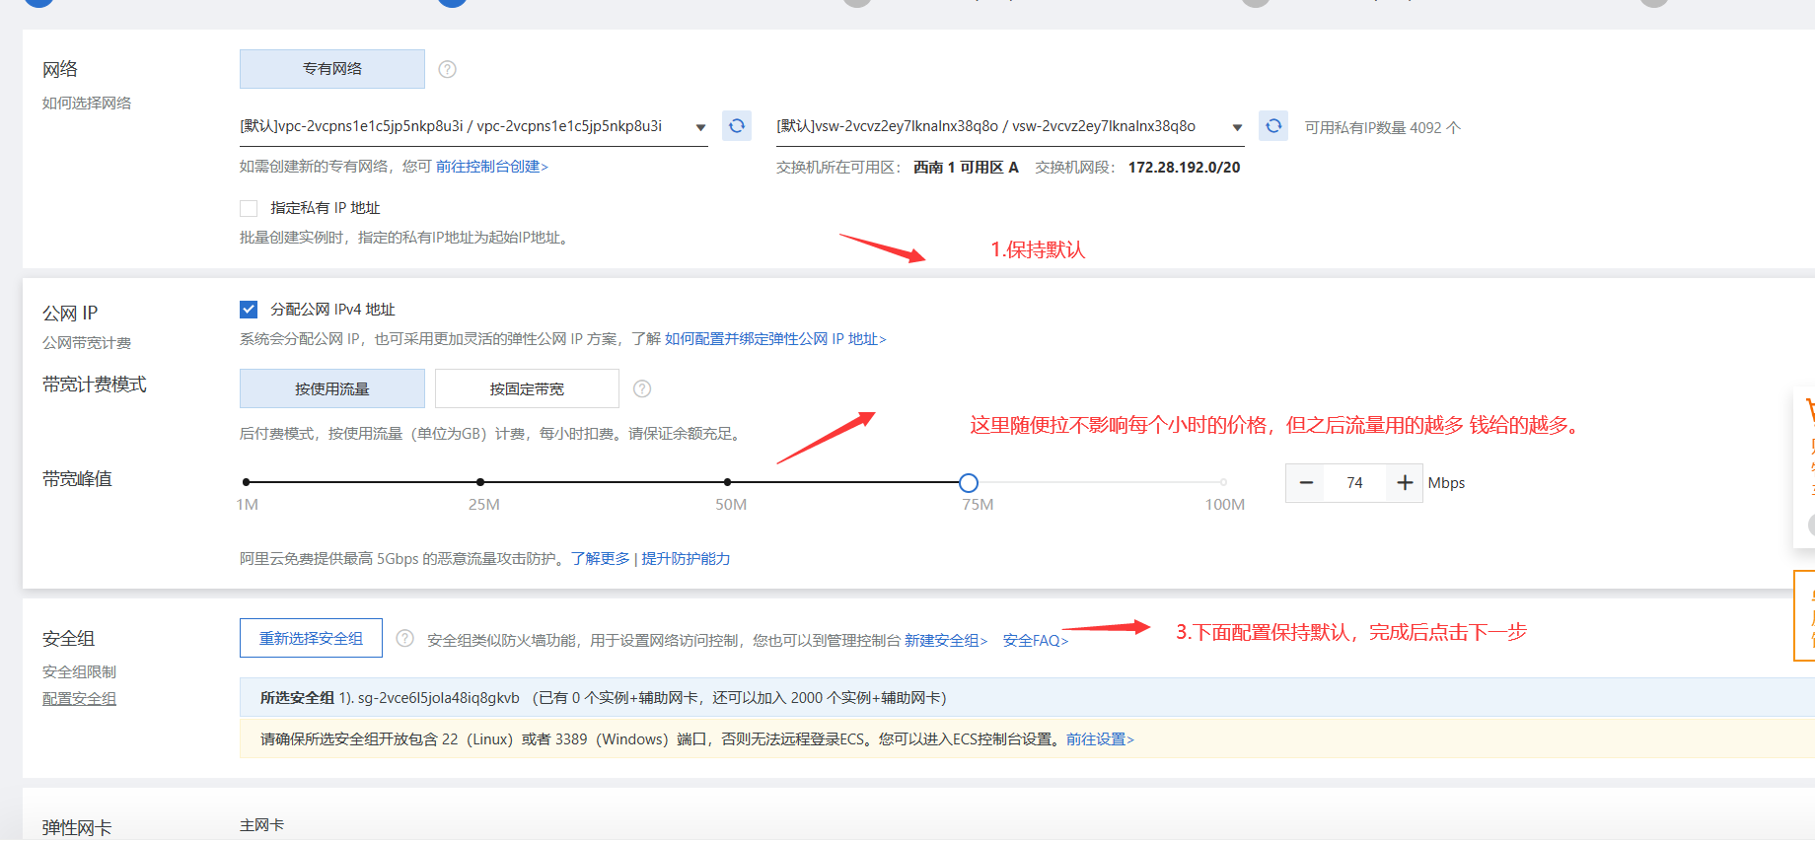This screenshot has width=1815, height=842.
Task: Choose 按固定带宽 billing mode
Action: [527, 388]
